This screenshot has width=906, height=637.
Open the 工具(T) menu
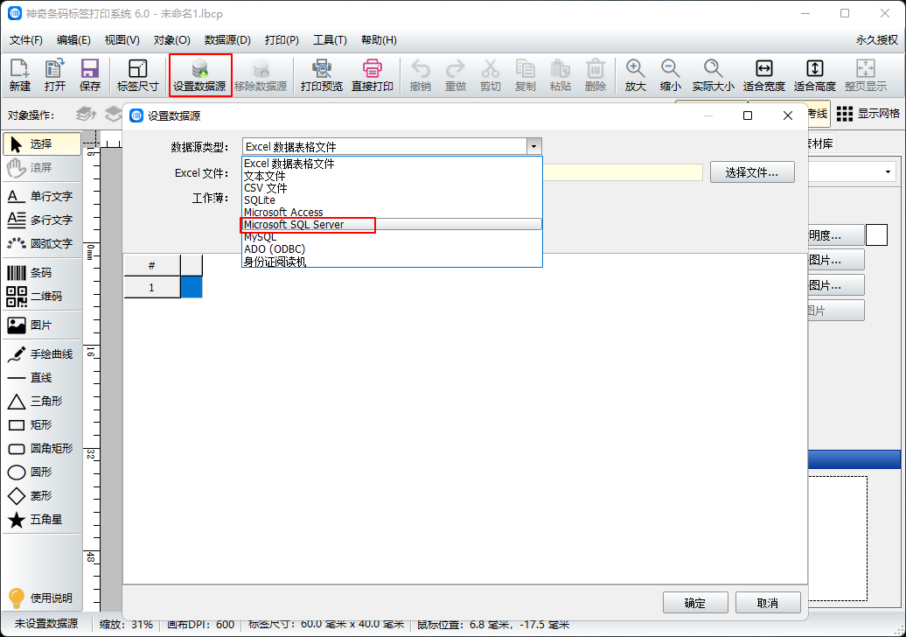coord(330,40)
